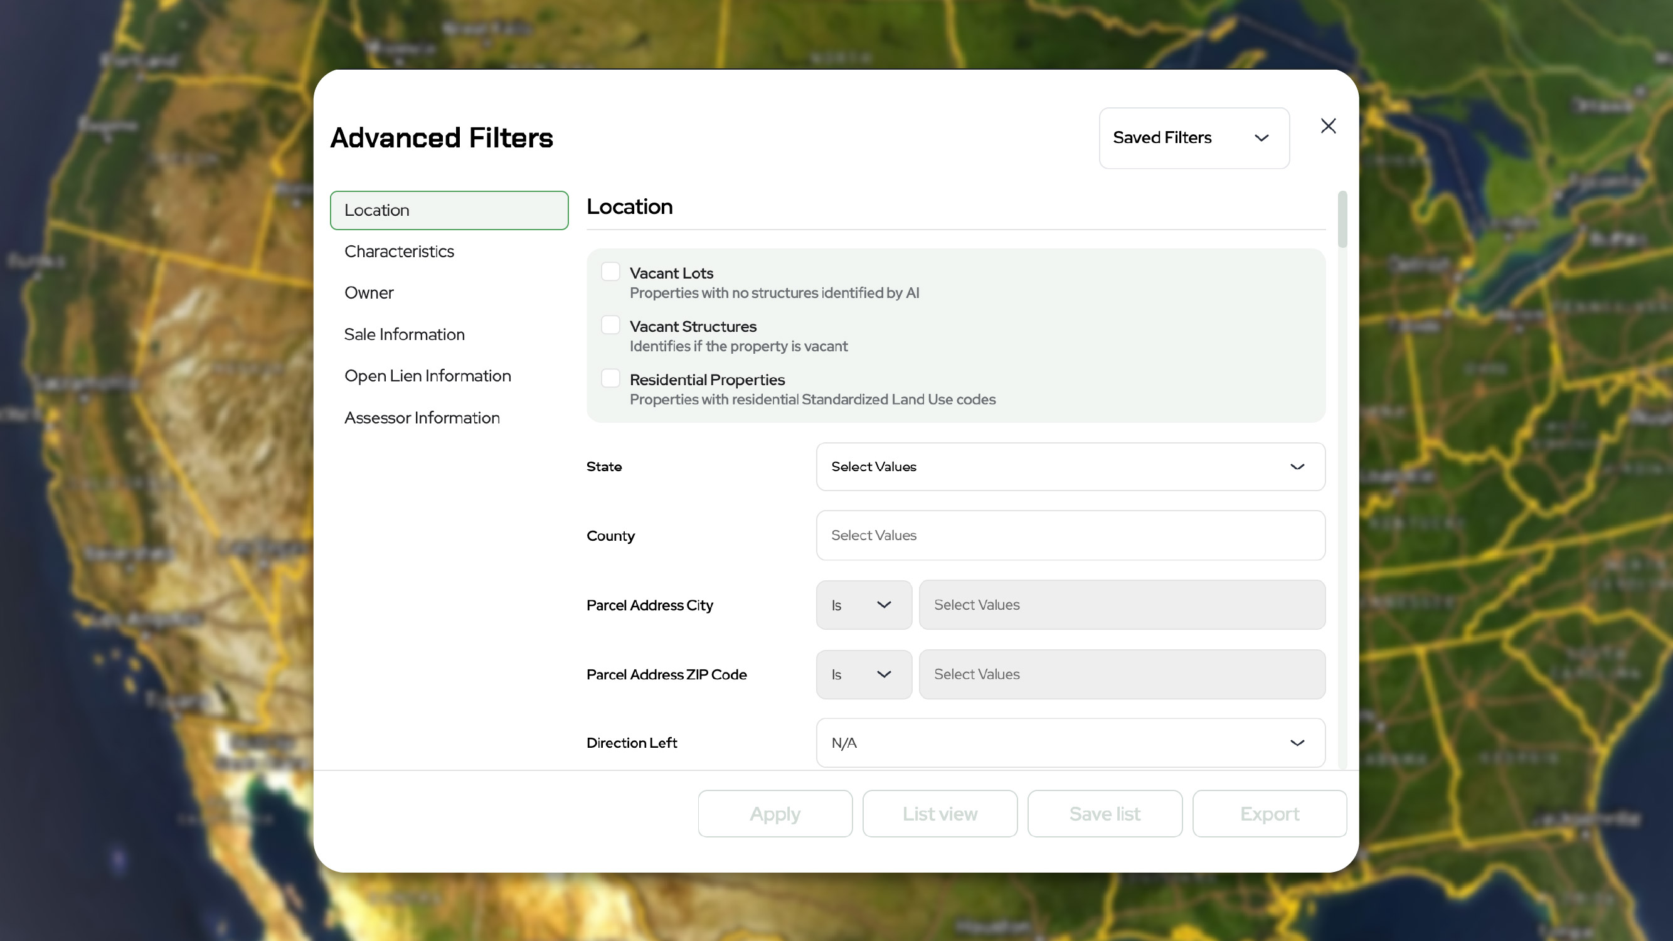Close the Advanced Filters dialog

1328,126
